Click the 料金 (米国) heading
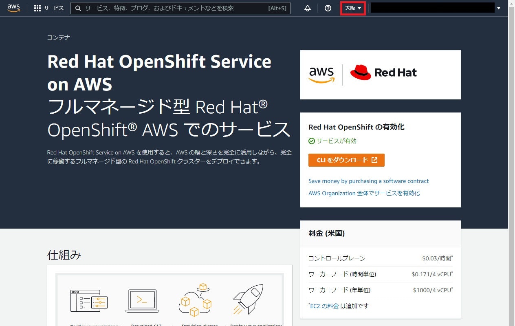Image resolution: width=515 pixels, height=326 pixels. (327, 233)
